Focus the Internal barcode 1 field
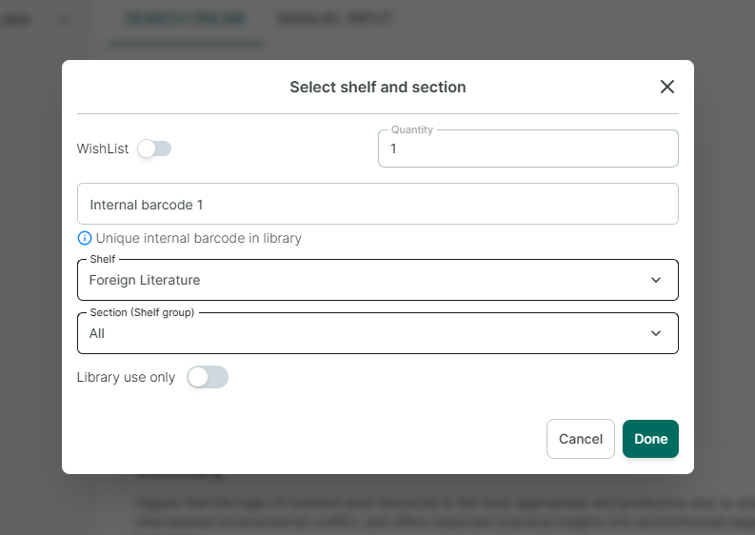755x535 pixels. coord(377,204)
